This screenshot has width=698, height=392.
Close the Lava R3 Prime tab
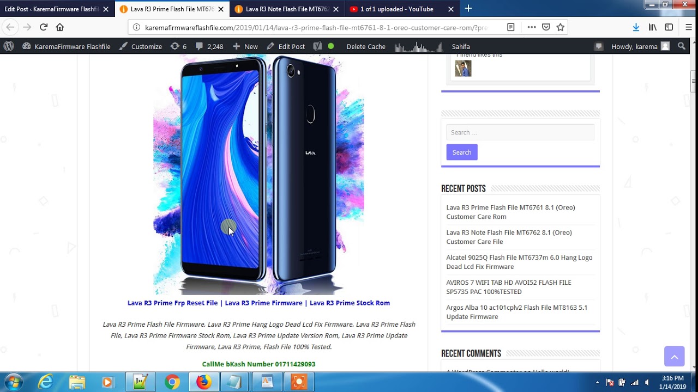click(x=221, y=9)
